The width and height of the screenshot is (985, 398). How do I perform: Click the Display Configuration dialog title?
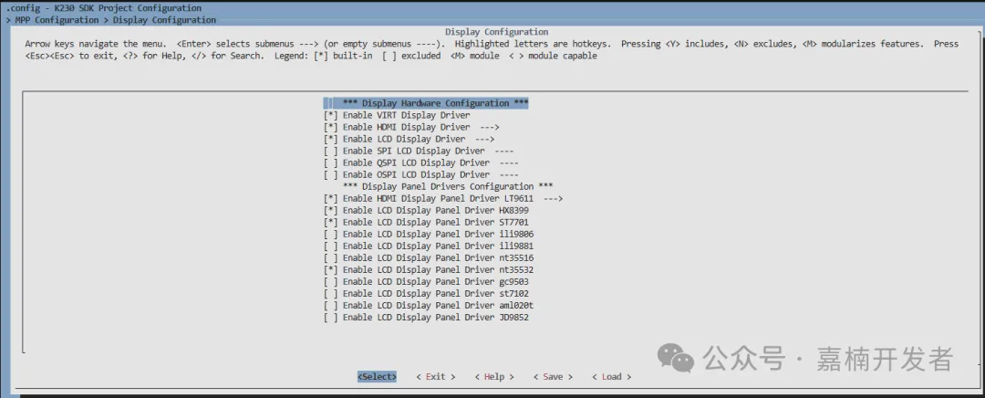coord(496,32)
